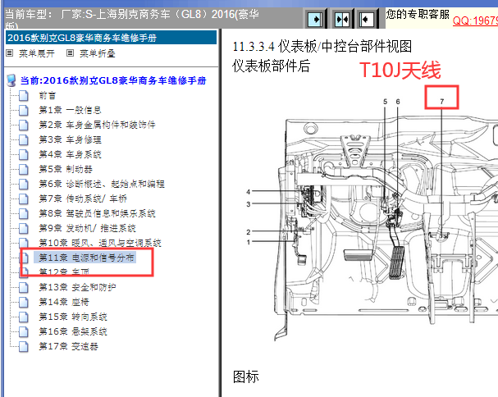The height and width of the screenshot is (397, 498).
Task: Click the page icon beside 第1章
Action: [x=24, y=110]
